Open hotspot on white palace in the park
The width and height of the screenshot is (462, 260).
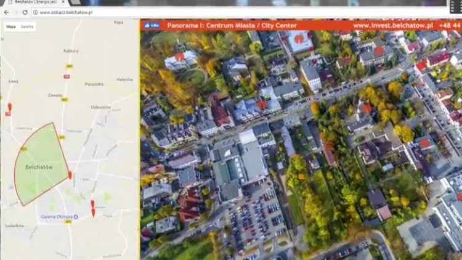point(179,57)
